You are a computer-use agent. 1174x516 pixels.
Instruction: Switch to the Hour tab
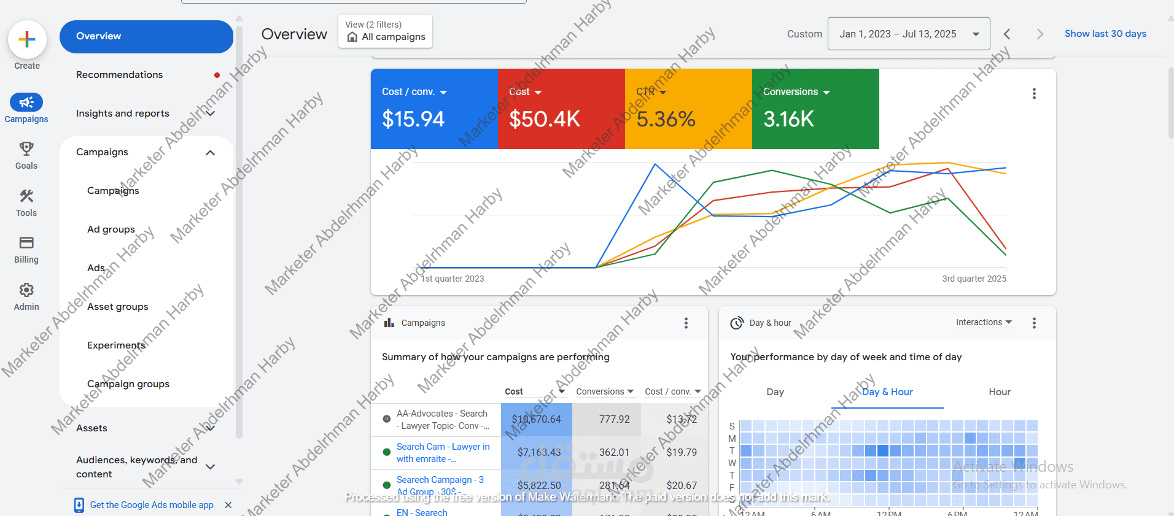pyautogui.click(x=1000, y=392)
